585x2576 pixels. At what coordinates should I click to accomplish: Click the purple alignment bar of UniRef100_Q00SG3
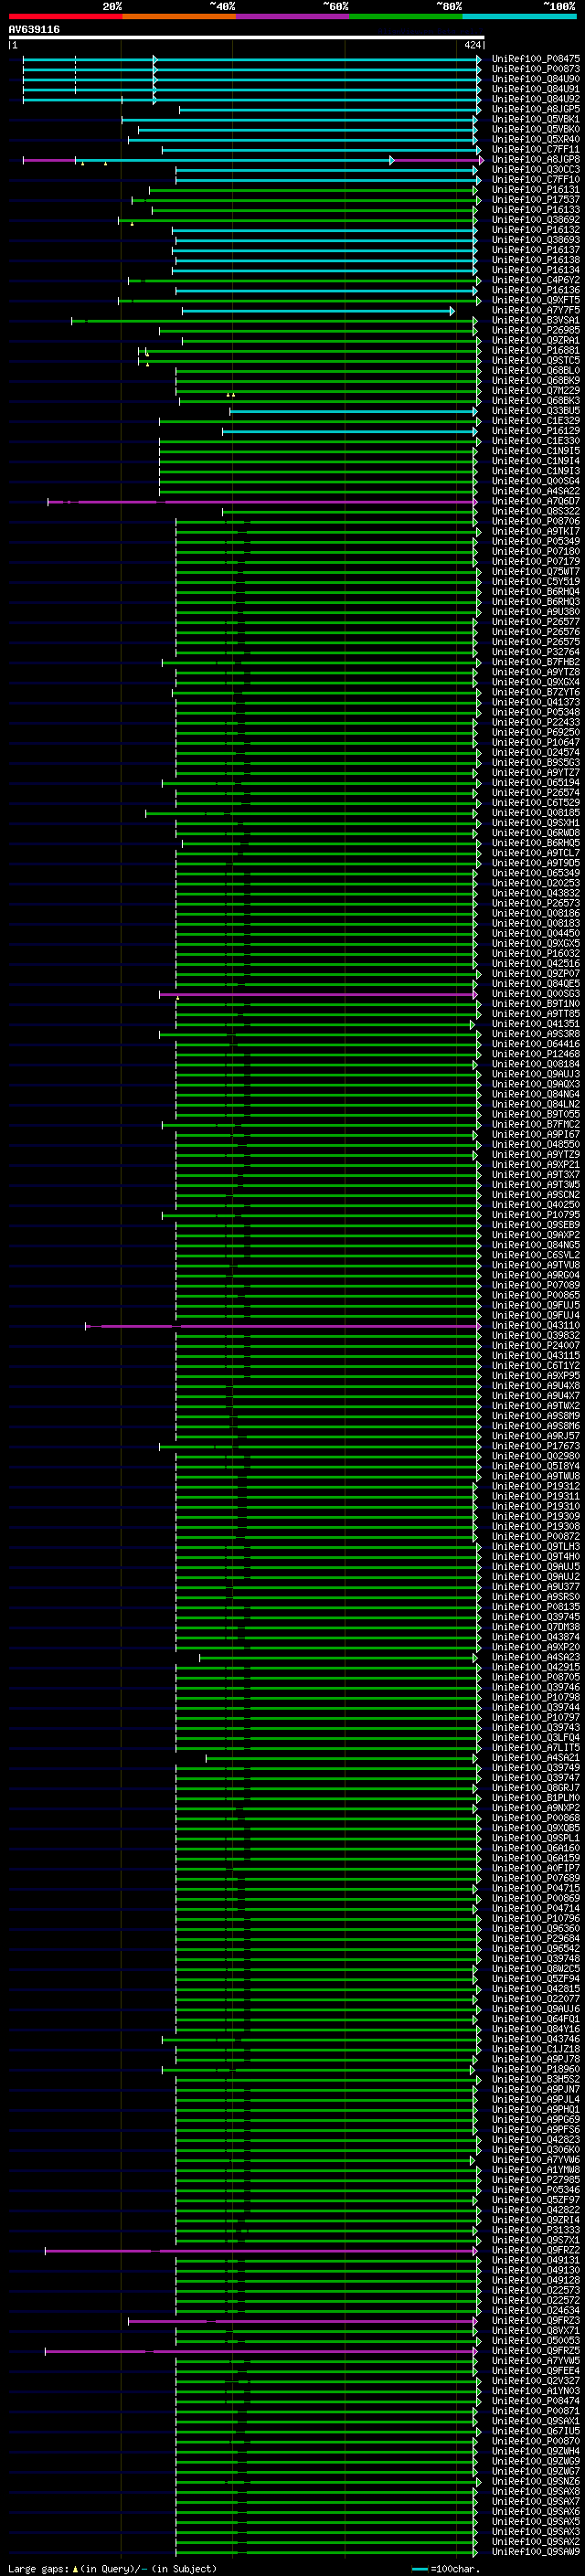tap(319, 995)
